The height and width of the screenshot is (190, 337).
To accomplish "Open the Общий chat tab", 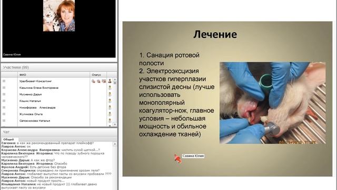I will coord(8,139).
